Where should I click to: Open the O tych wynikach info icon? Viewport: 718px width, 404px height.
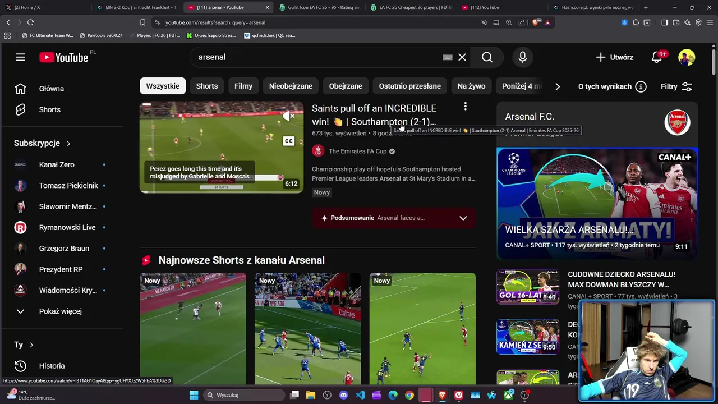[641, 86]
